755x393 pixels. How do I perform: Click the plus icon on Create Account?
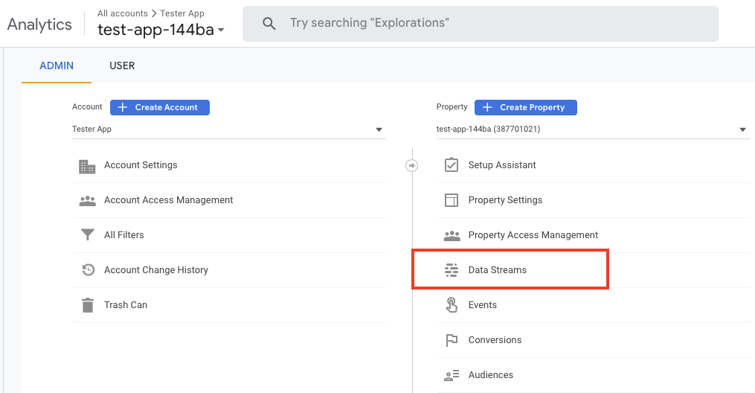122,107
